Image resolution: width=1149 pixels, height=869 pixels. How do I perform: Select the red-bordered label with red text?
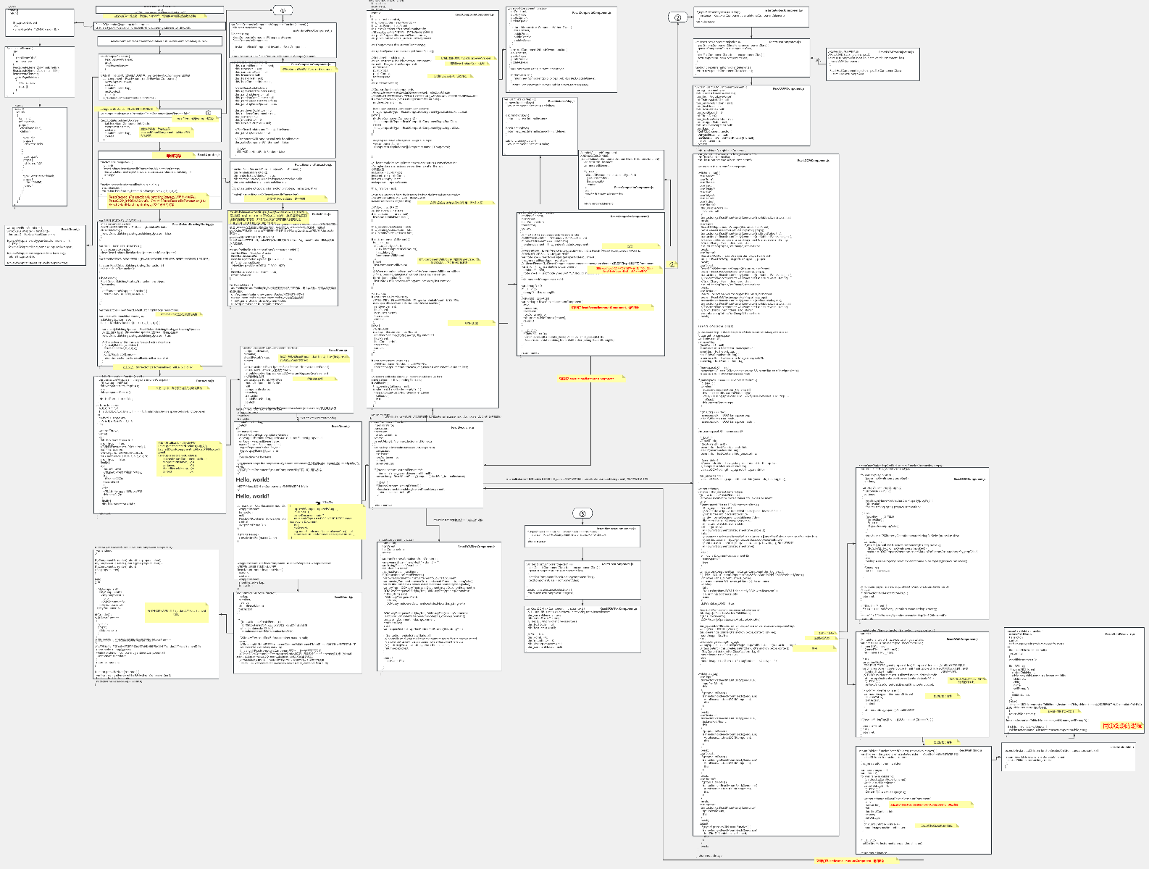[x=1122, y=726]
